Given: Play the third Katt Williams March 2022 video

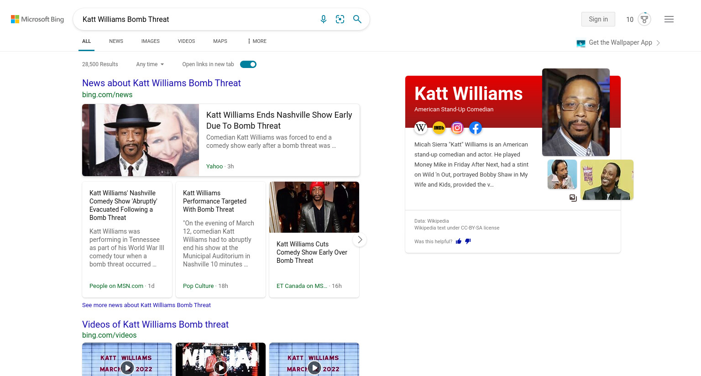Looking at the screenshot, I should pyautogui.click(x=314, y=367).
